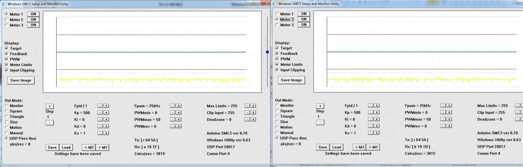Uncheck Feedback display in right window

tap(277, 54)
